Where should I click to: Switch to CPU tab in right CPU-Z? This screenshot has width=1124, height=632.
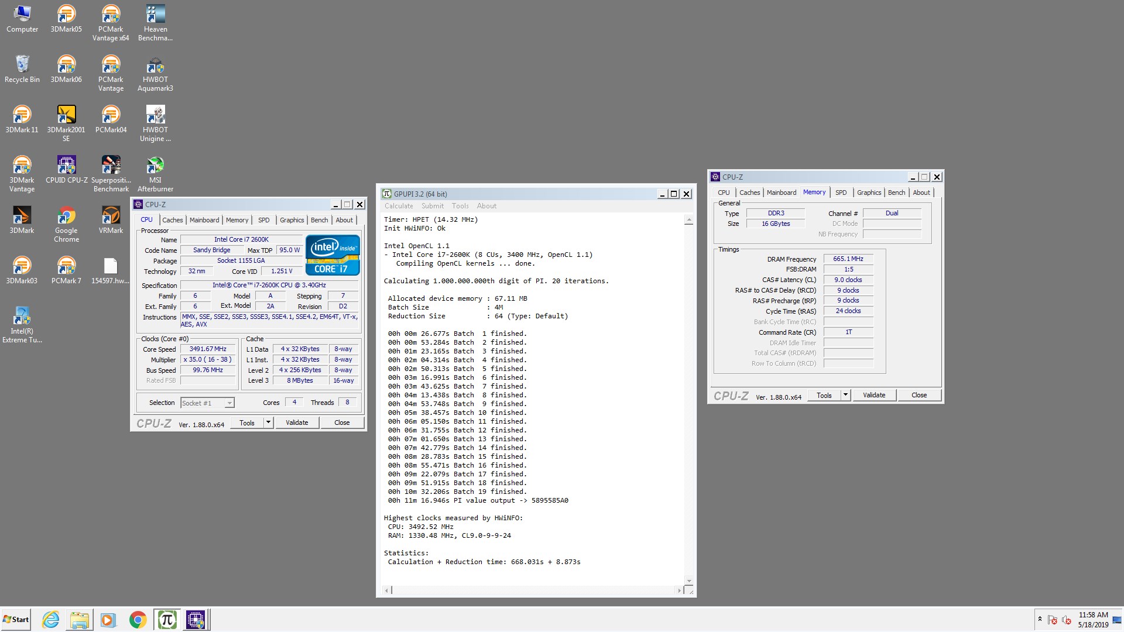724,193
